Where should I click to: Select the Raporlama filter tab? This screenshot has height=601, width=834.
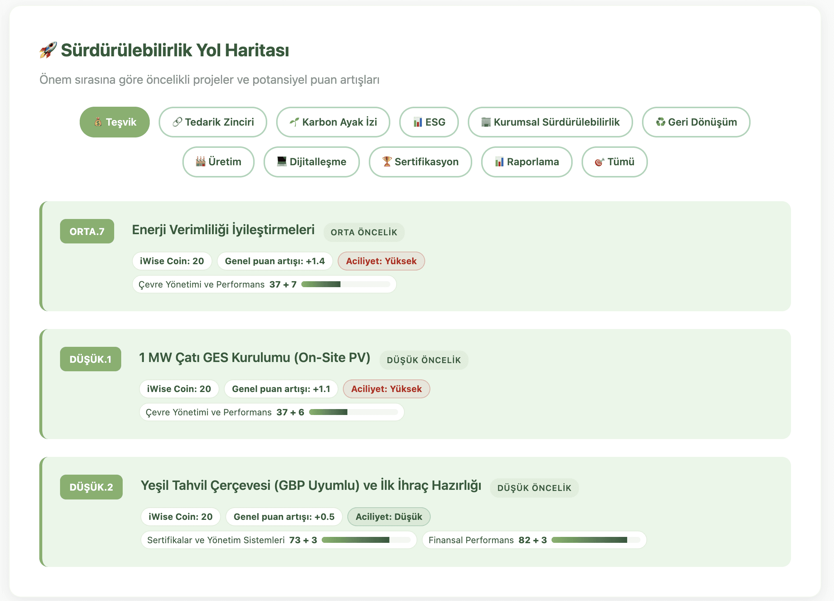[526, 162]
